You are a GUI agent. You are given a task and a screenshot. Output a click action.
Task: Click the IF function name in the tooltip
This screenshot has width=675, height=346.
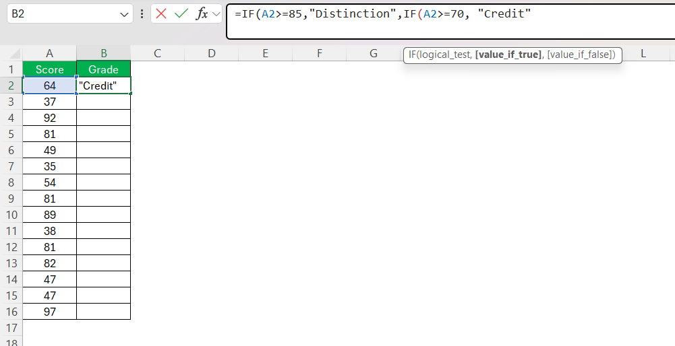pos(412,55)
